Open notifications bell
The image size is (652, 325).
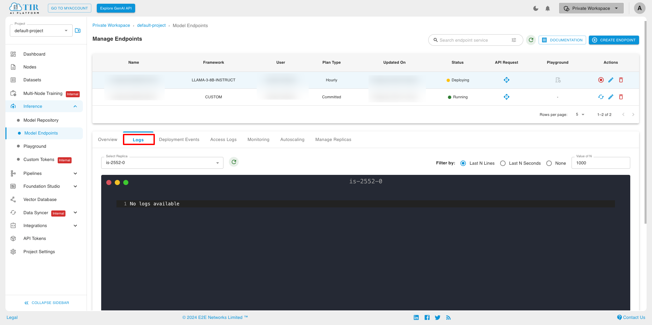548,8
